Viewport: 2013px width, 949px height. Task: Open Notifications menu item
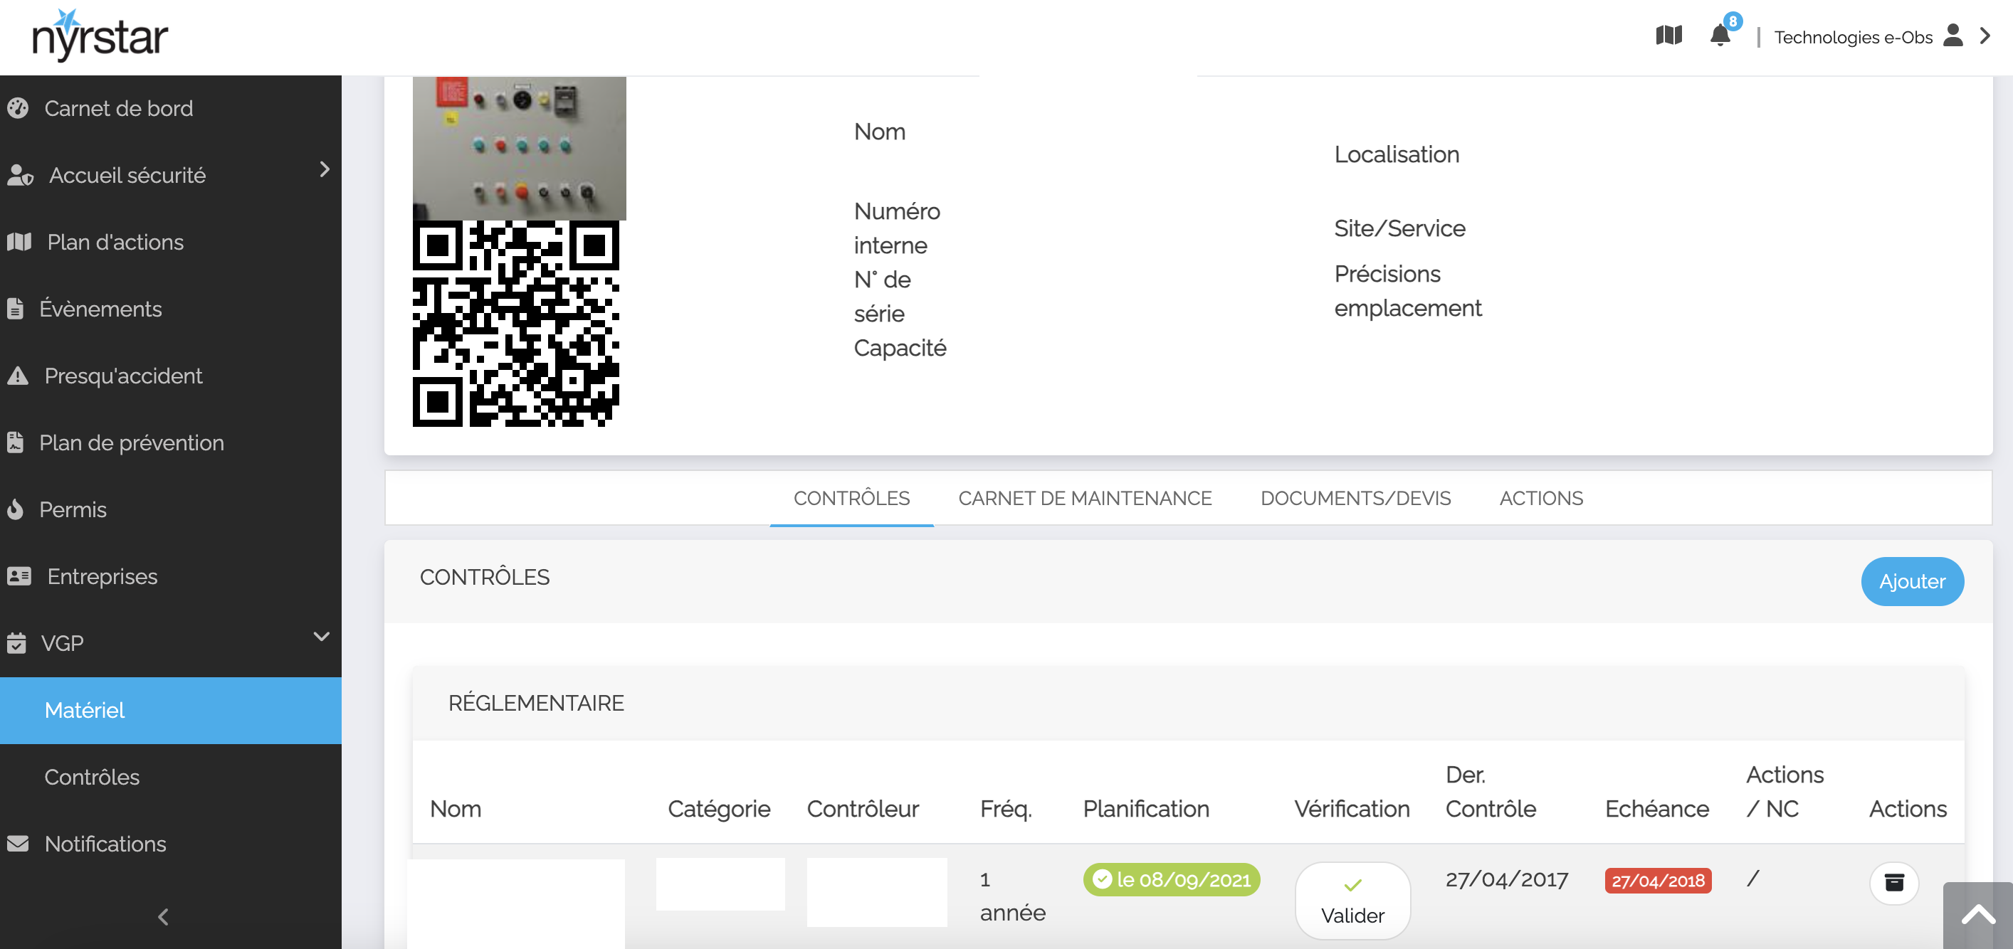(x=105, y=844)
